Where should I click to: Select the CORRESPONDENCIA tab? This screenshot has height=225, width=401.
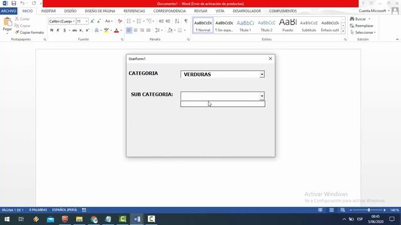click(x=170, y=11)
